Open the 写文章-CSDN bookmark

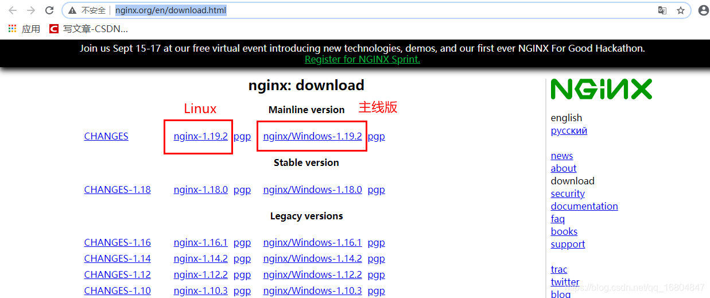[x=88, y=29]
